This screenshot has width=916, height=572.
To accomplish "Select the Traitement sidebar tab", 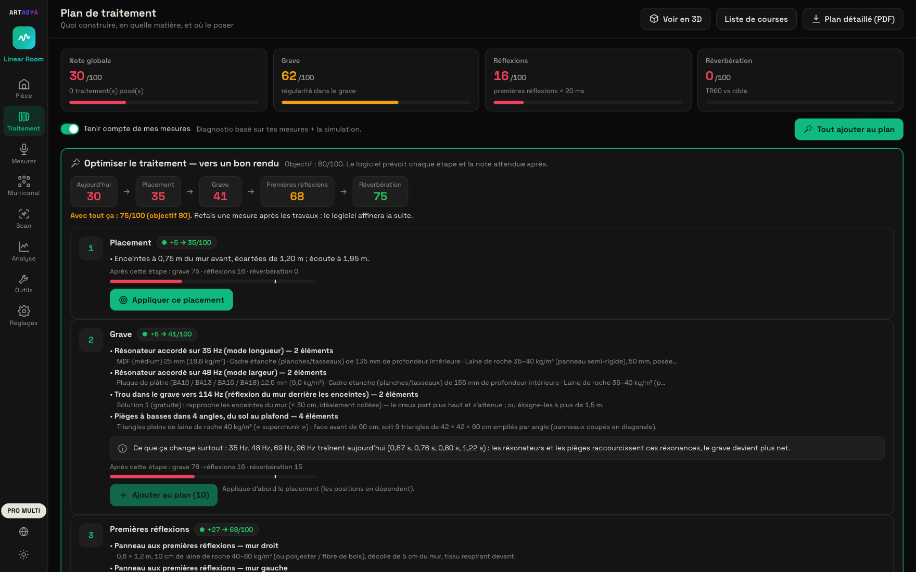I will 23,121.
